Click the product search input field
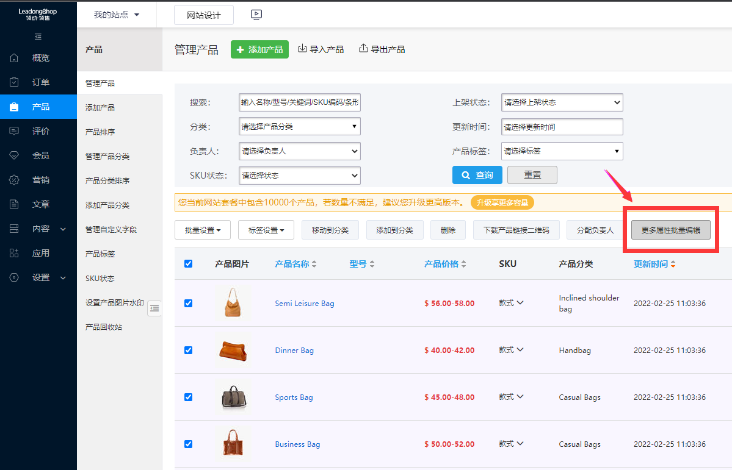 click(299, 102)
